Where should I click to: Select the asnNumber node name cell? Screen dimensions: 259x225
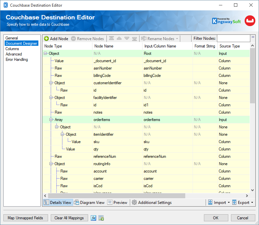pos(117,68)
